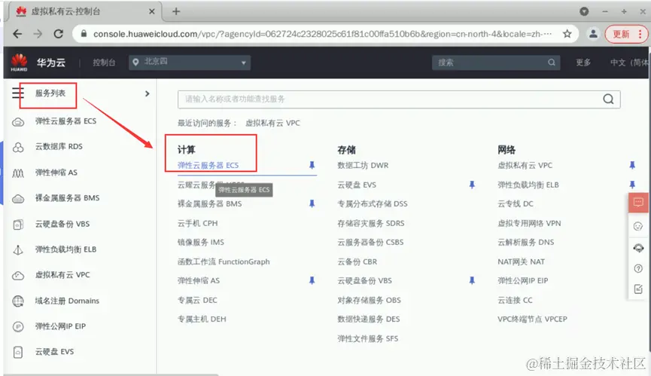Viewport: 651px width, 376px height.
Task: Open the orange chat feedback icon
Action: (x=638, y=203)
